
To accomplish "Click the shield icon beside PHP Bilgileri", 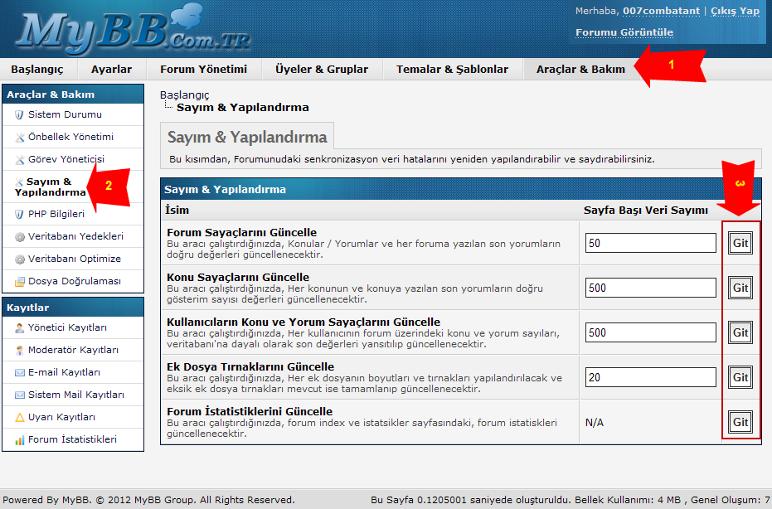I will (x=19, y=214).
